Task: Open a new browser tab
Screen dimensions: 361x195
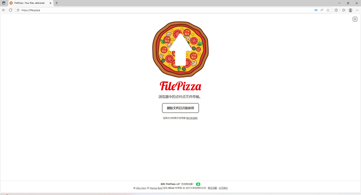Action: click(57, 3)
